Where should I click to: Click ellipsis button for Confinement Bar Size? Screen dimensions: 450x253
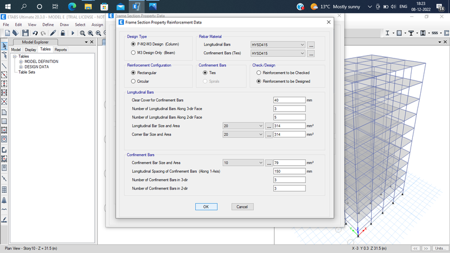(x=269, y=163)
